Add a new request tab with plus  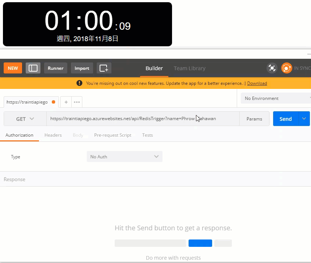[66, 102]
